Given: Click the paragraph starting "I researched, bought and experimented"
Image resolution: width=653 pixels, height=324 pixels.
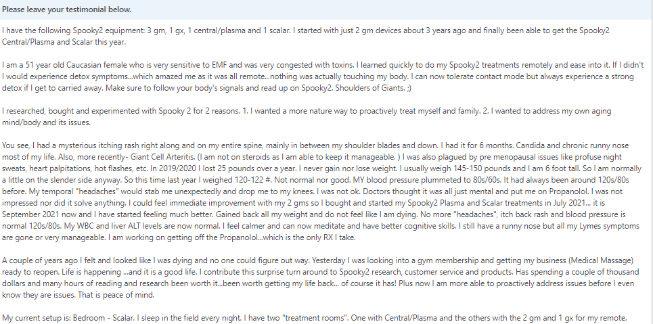Looking at the screenshot, I should (x=102, y=111).
